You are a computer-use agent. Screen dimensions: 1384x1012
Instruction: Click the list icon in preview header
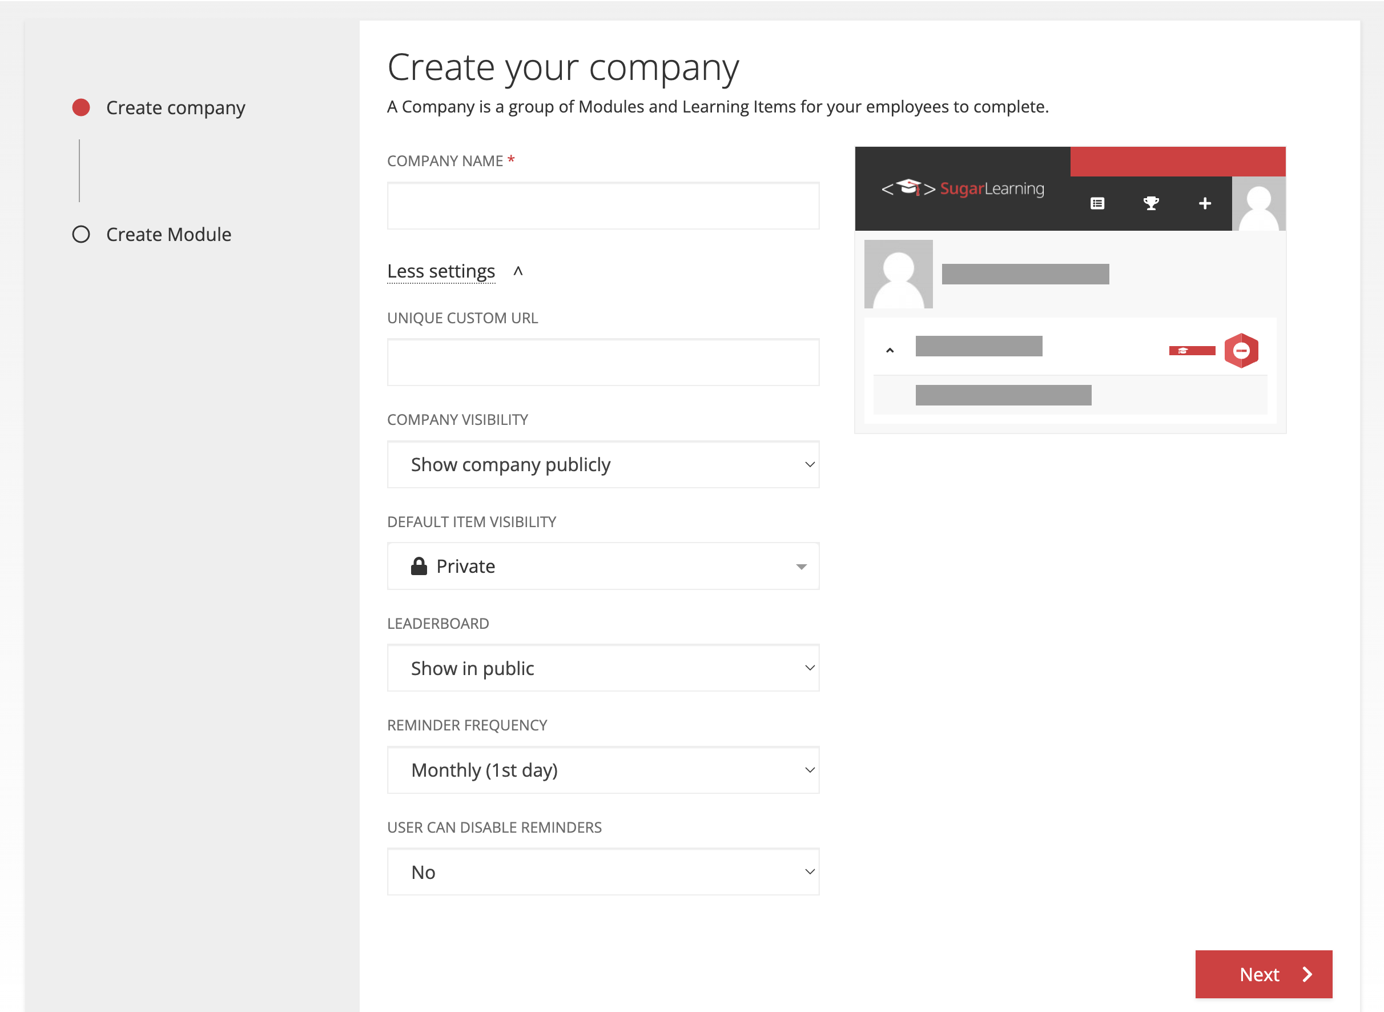[1097, 203]
